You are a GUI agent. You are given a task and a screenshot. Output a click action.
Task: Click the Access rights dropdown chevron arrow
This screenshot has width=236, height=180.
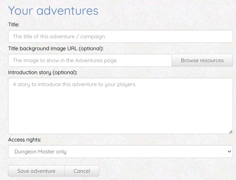230,152
